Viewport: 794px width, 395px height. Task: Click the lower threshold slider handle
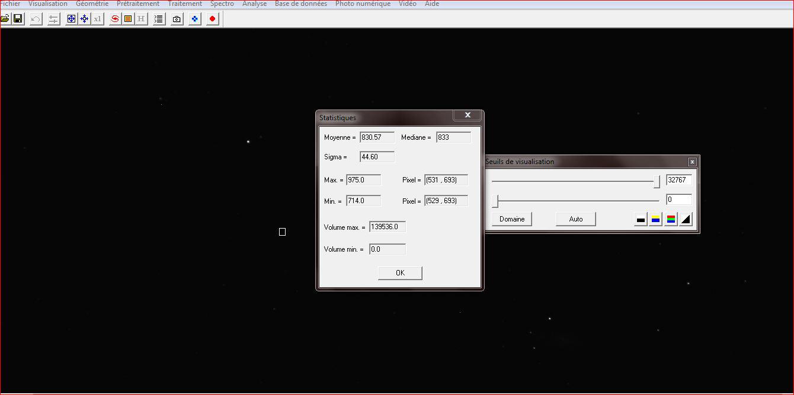coord(495,201)
